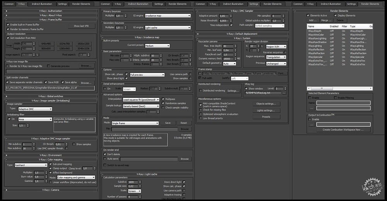
Task: Click the right arrow of the Render Elements list scrollbar
Action: tap(371, 88)
